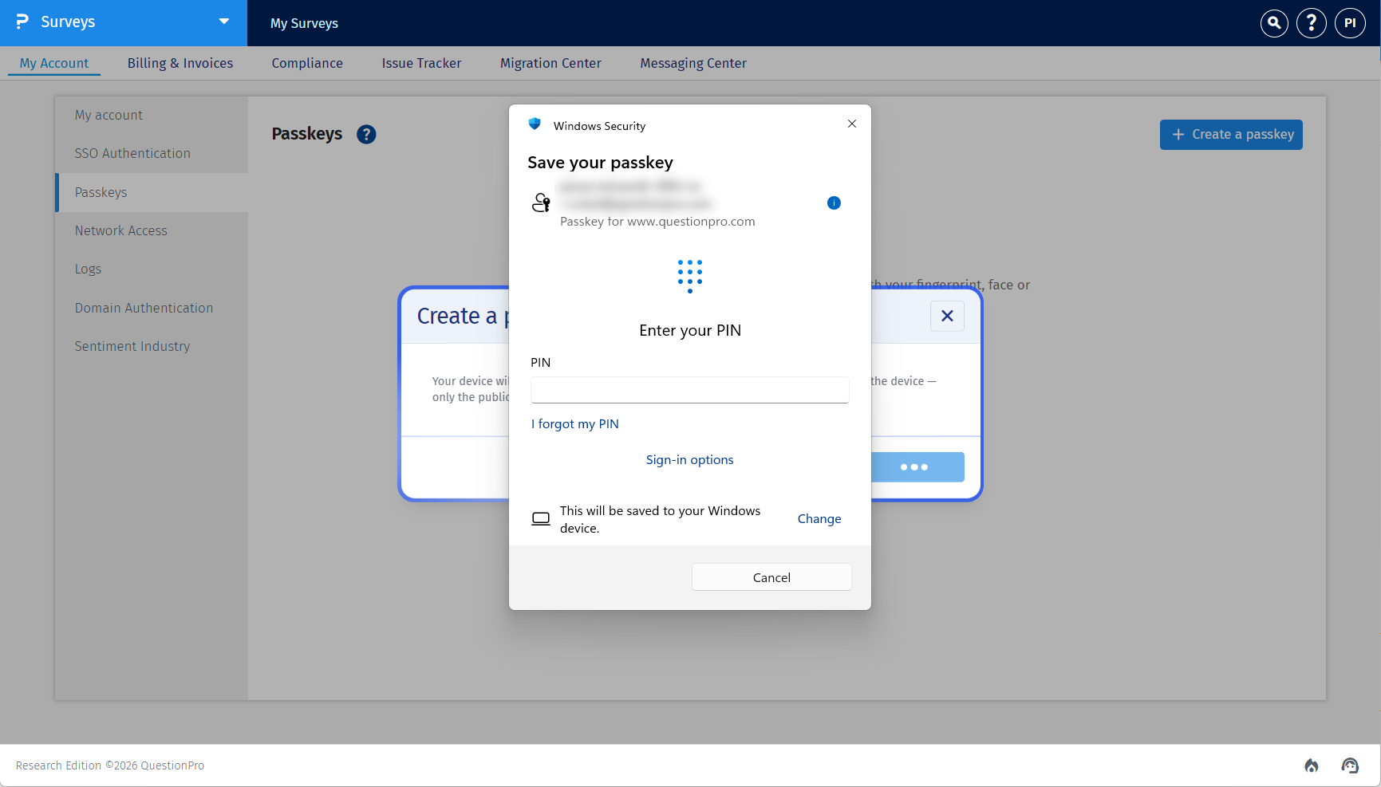The image size is (1381, 787).
Task: Open the Messaging Center tab
Action: [693, 63]
